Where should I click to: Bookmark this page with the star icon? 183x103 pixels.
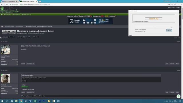click(169, 5)
